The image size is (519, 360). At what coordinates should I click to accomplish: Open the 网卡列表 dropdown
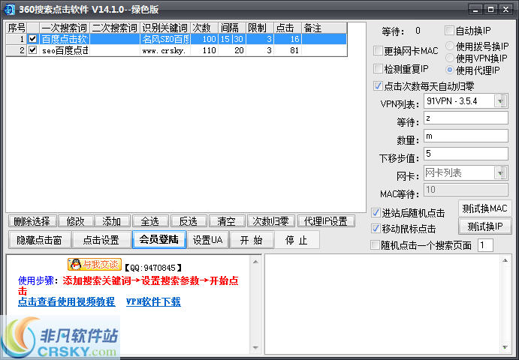500,173
